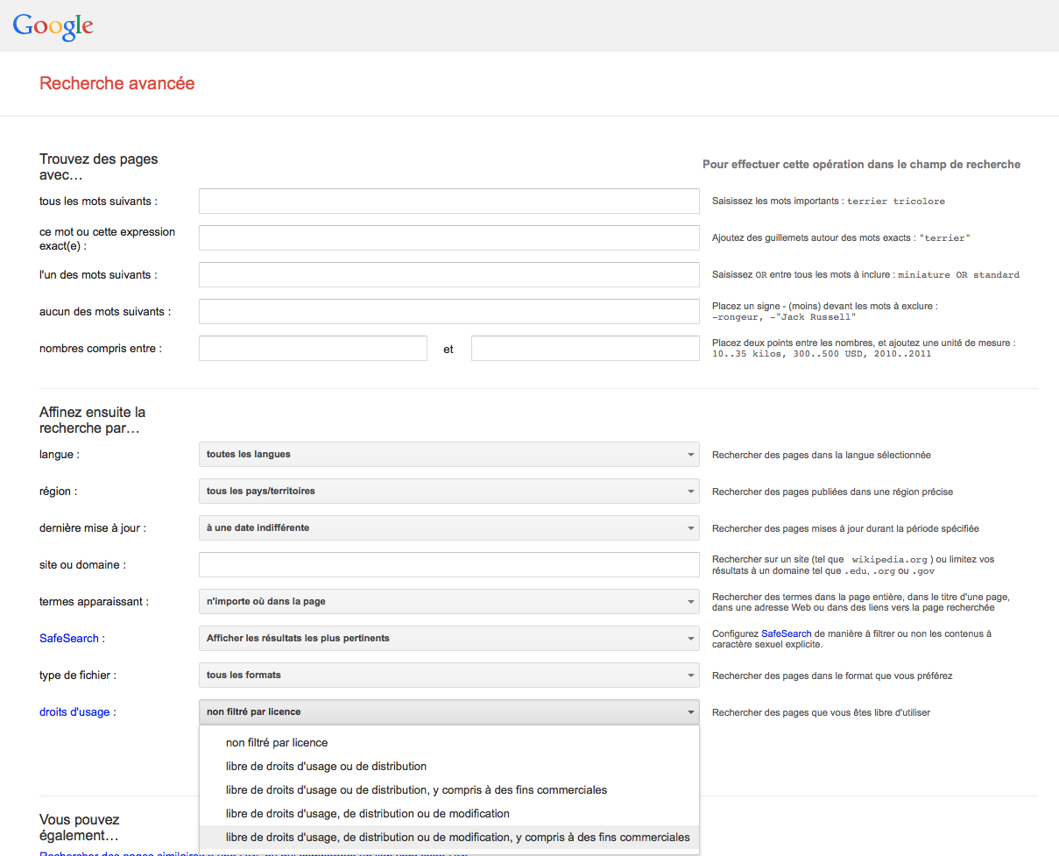Choose 'libre de droits d'usage, de distribution ou de modification'
The height and width of the screenshot is (856, 1059).
[367, 814]
